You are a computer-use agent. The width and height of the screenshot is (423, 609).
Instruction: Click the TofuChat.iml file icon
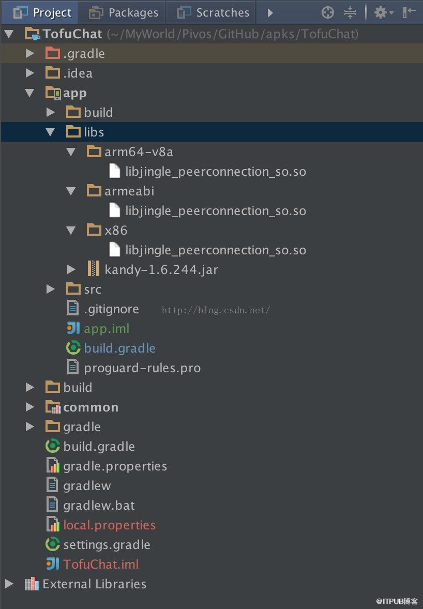click(52, 564)
